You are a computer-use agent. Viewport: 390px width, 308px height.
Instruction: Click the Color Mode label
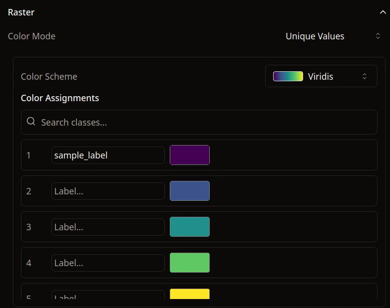[x=31, y=36]
